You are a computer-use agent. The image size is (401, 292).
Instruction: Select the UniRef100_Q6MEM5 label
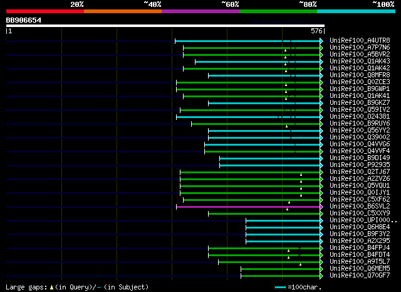click(x=360, y=269)
